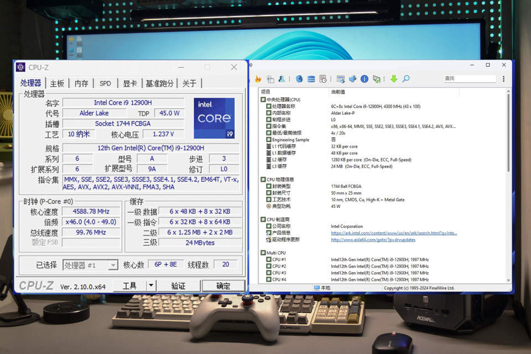531x354 pixels.
Task: Open the 处理器 #1 selection dropdown in CPU-Z
Action: 113,265
